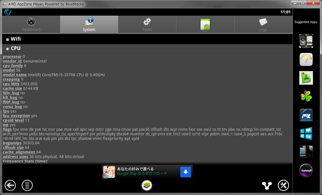322x195 pixels.
Task: Maximize the AMD AppZone Player window
Action: coord(303,3)
